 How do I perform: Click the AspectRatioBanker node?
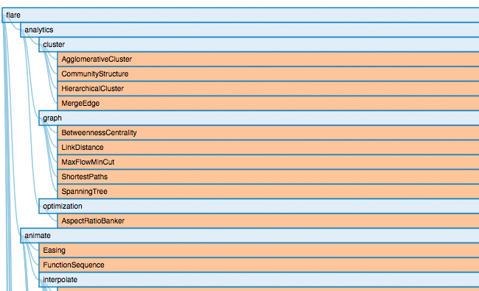point(268,221)
